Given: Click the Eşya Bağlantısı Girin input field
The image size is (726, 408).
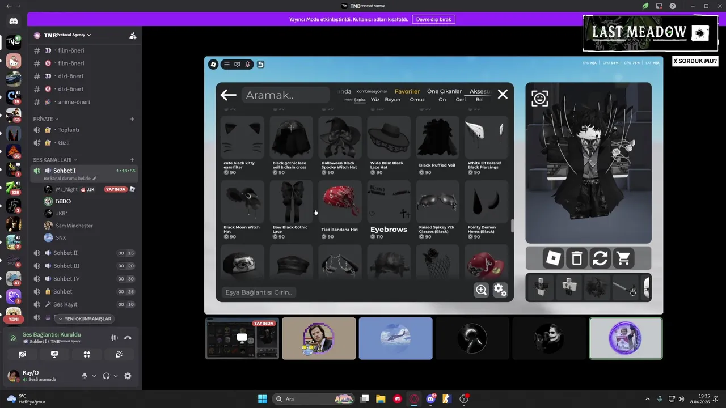Looking at the screenshot, I should pos(259,292).
